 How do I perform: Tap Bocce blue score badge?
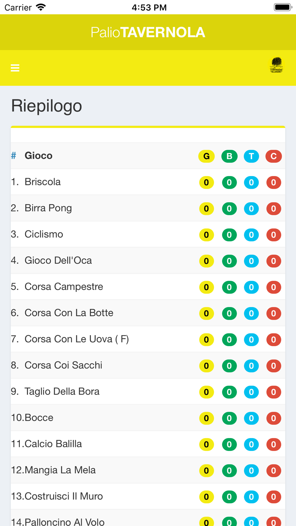[251, 418]
